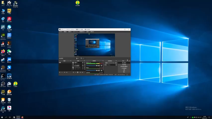
Task: Undock the Sources panel via its header icon
Action: 84,61
